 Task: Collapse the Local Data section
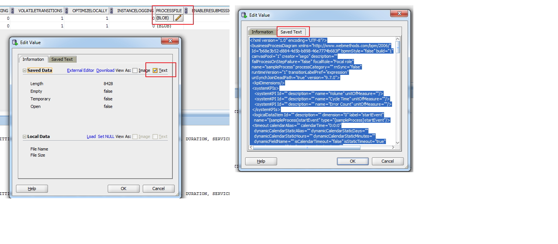[25, 136]
